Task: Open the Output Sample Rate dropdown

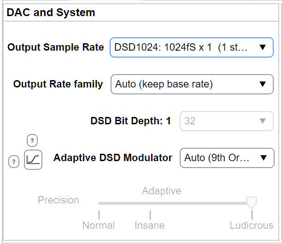Action: pyautogui.click(x=191, y=47)
